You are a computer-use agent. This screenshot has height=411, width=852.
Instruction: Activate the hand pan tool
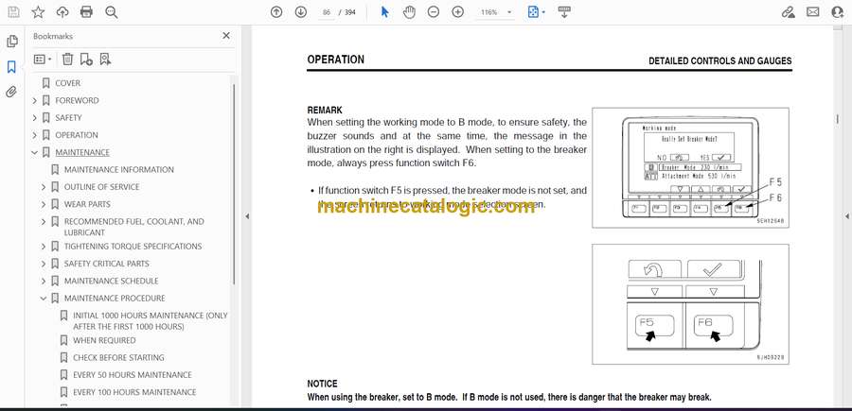(409, 12)
